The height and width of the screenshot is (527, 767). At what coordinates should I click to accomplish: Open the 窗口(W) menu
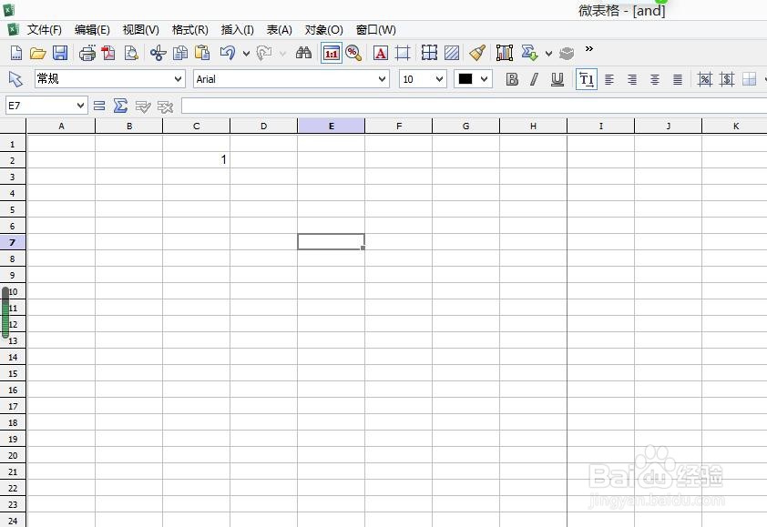375,30
